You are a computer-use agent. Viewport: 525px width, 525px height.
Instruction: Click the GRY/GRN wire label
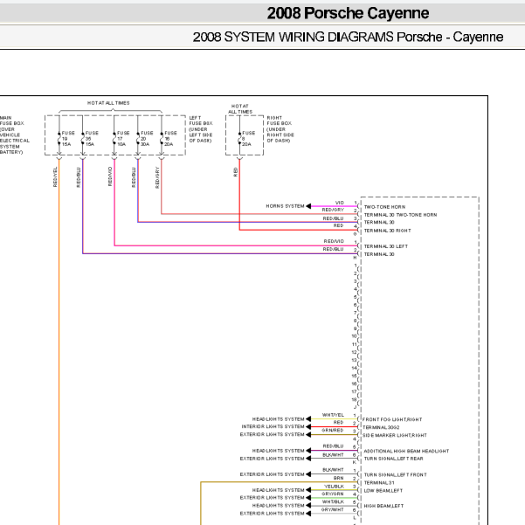click(x=333, y=494)
